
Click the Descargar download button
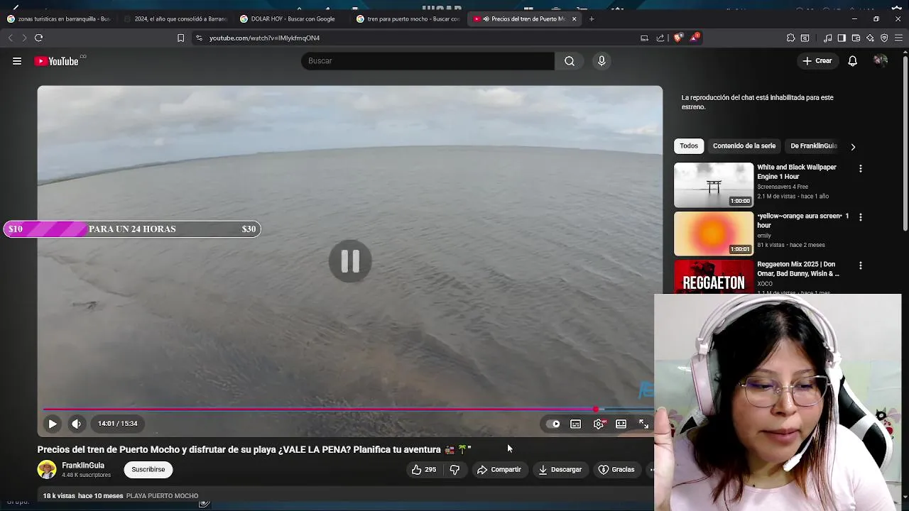click(560, 469)
